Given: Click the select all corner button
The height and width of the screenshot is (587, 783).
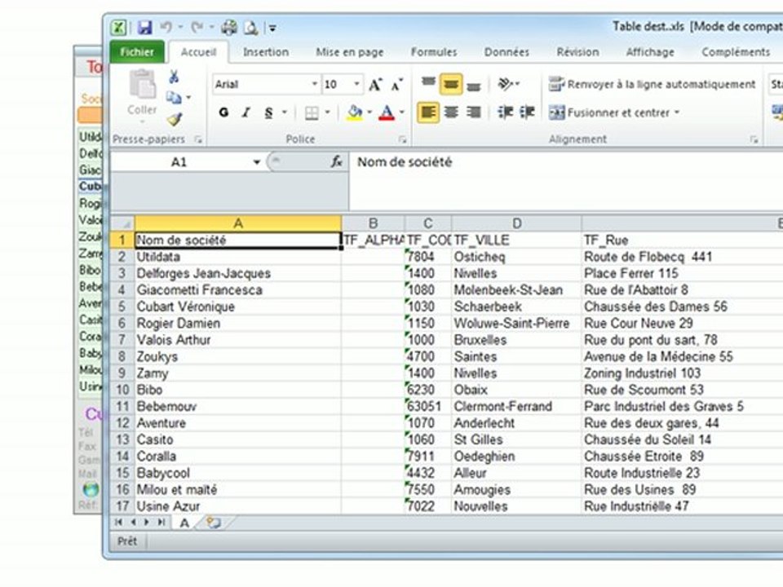Looking at the screenshot, I should click(x=122, y=223).
